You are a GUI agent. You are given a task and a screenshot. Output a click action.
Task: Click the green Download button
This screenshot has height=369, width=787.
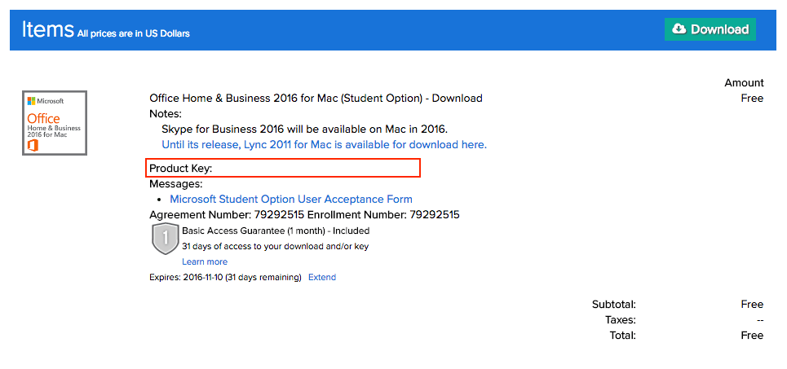[710, 29]
